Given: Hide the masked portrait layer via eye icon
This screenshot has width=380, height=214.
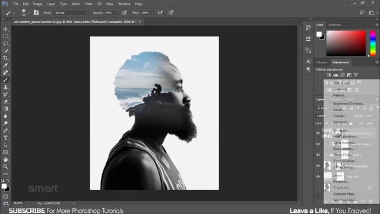Looking at the screenshot, I should coord(318,166).
